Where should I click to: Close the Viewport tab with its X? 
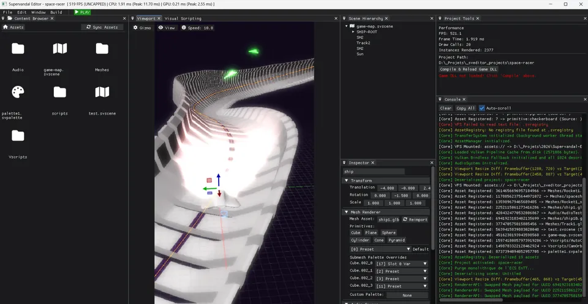click(159, 18)
